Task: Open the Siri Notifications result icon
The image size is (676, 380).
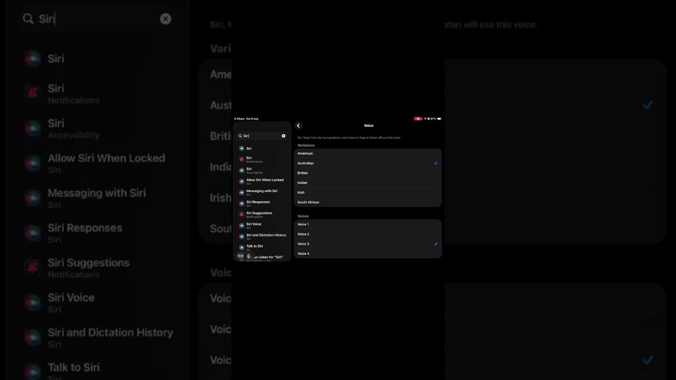Action: coord(241,159)
